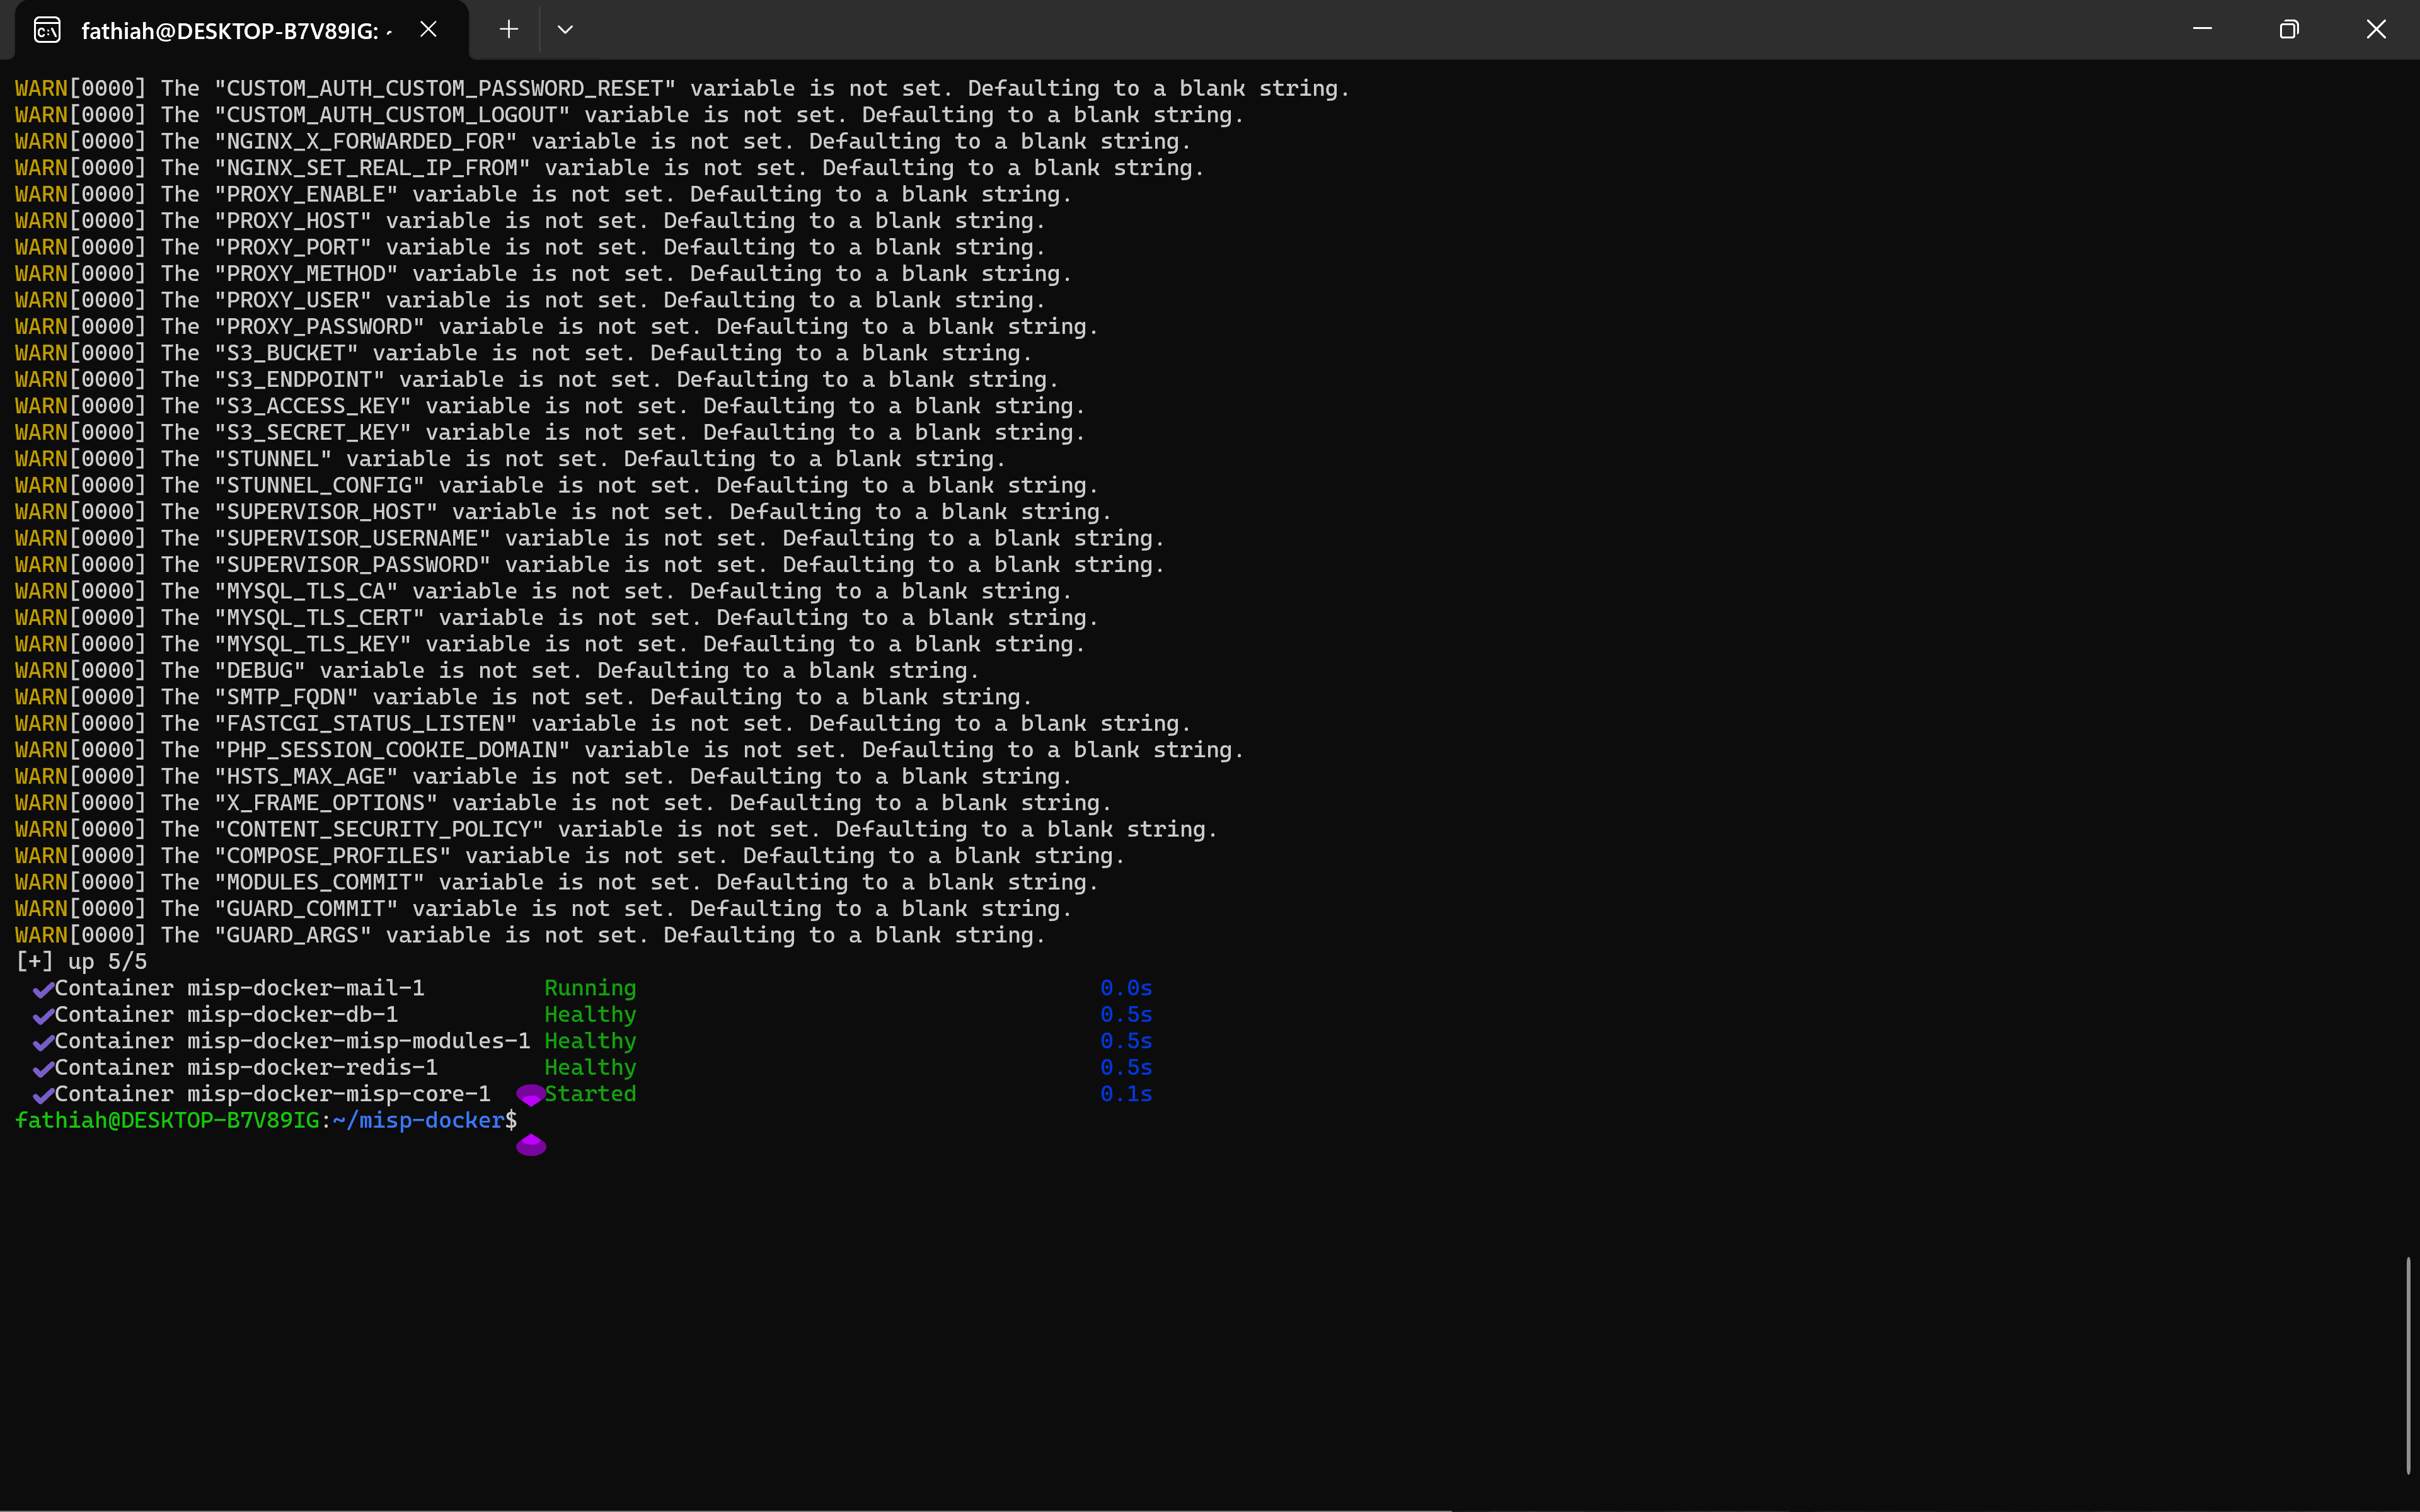Click the "NGINX_SET_REAL_IP_FROM" variable name

[372, 168]
